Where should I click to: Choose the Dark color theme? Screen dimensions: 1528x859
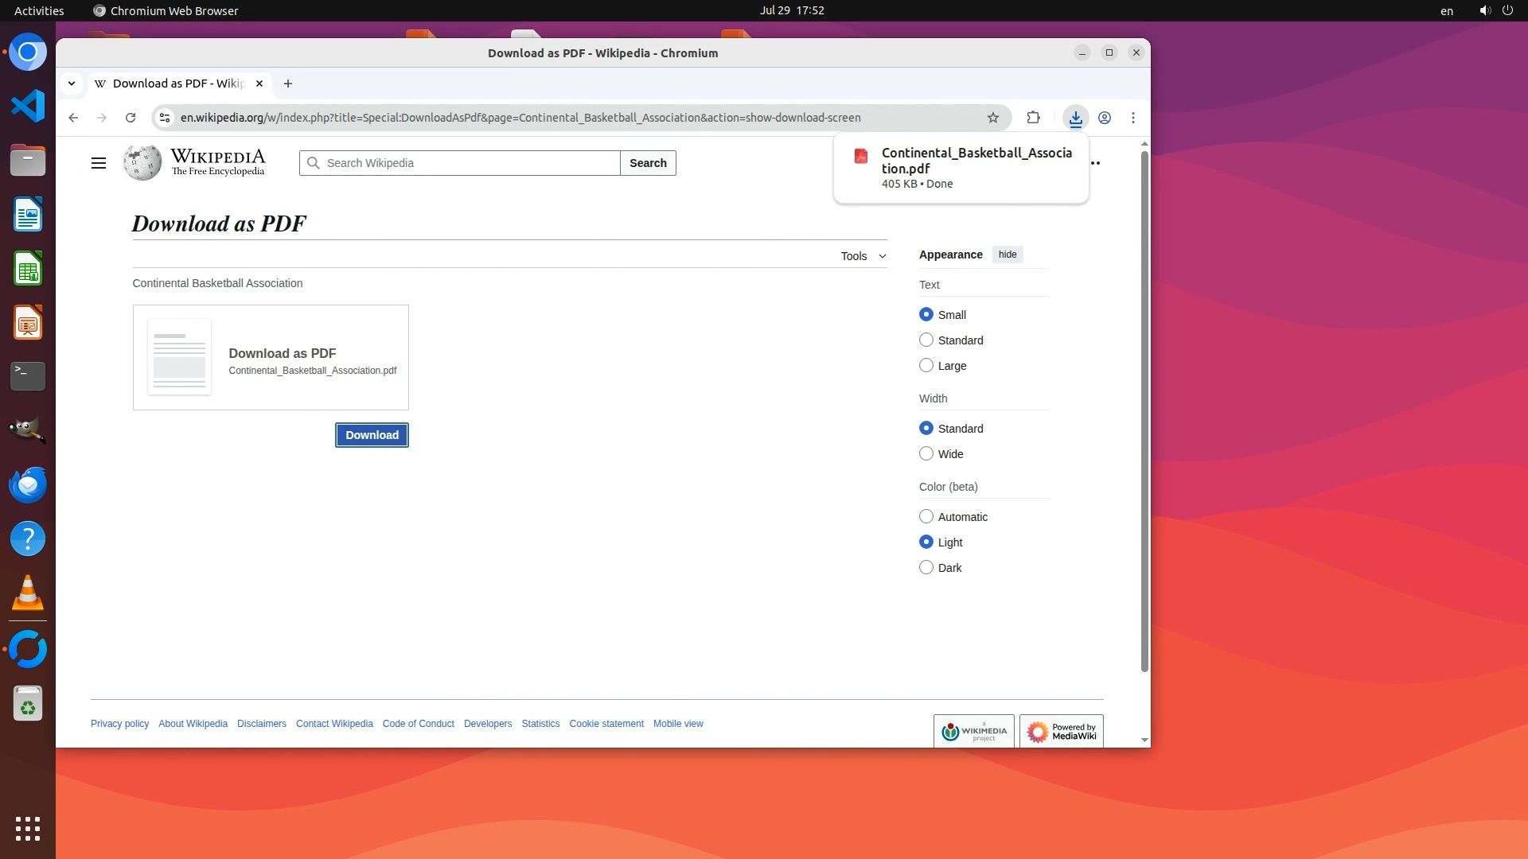[x=926, y=568]
